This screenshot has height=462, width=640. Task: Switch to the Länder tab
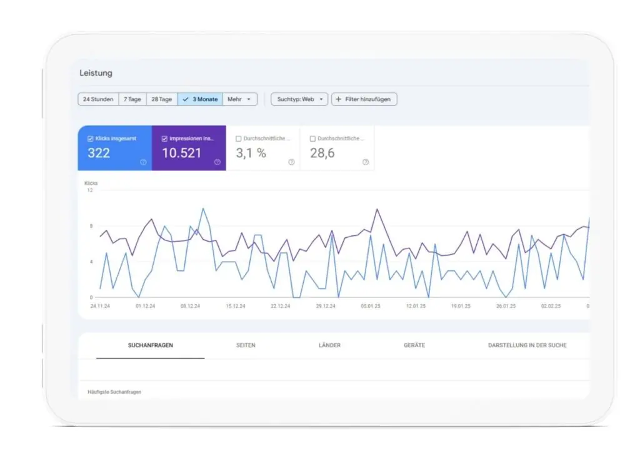329,345
